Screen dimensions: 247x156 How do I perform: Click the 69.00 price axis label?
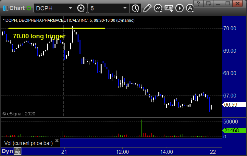[230, 51]
